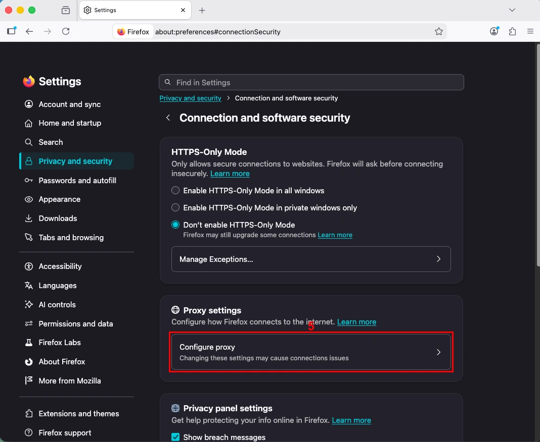Open the Firefox account menu icon
This screenshot has height=442, width=540.
click(x=494, y=31)
